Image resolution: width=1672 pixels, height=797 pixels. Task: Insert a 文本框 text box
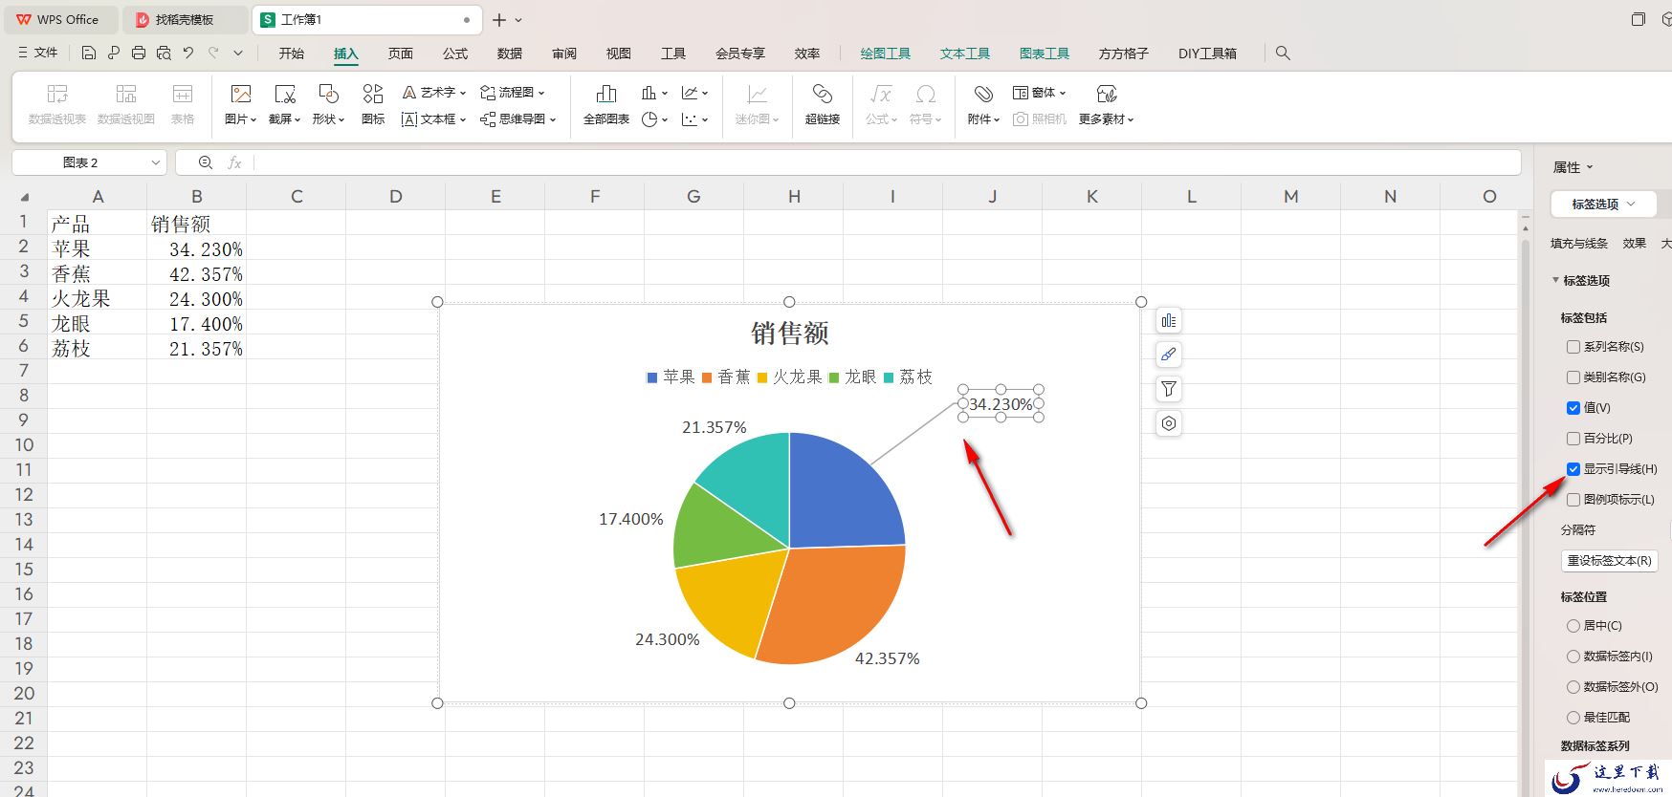tap(433, 119)
